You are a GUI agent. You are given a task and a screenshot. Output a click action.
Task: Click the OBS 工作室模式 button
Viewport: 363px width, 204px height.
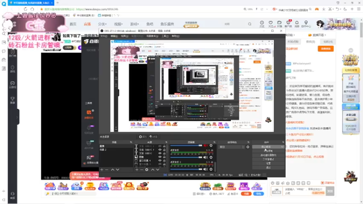click(268, 160)
